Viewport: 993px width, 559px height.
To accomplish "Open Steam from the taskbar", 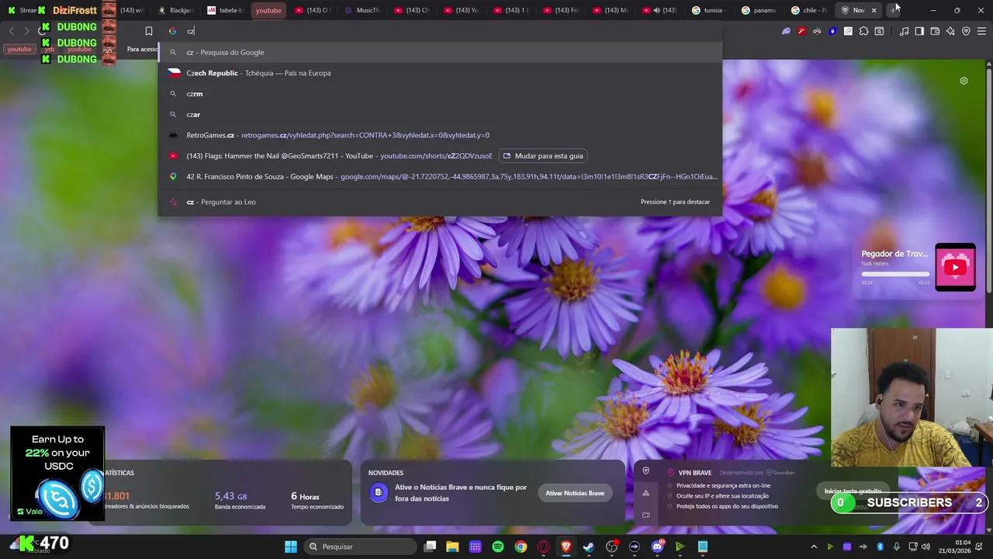I will coord(589,547).
